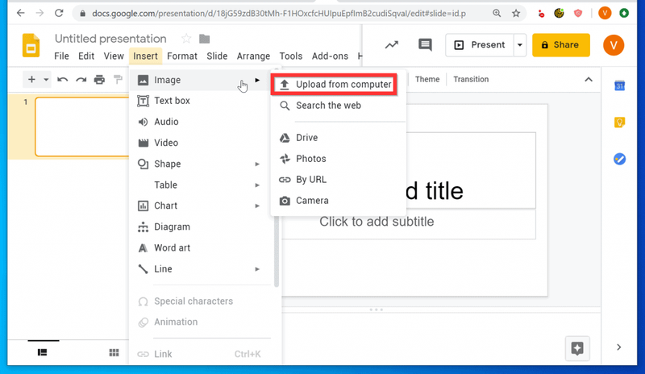This screenshot has width=645, height=374.
Task: Click the red shield extension icon
Action: pyautogui.click(x=578, y=13)
